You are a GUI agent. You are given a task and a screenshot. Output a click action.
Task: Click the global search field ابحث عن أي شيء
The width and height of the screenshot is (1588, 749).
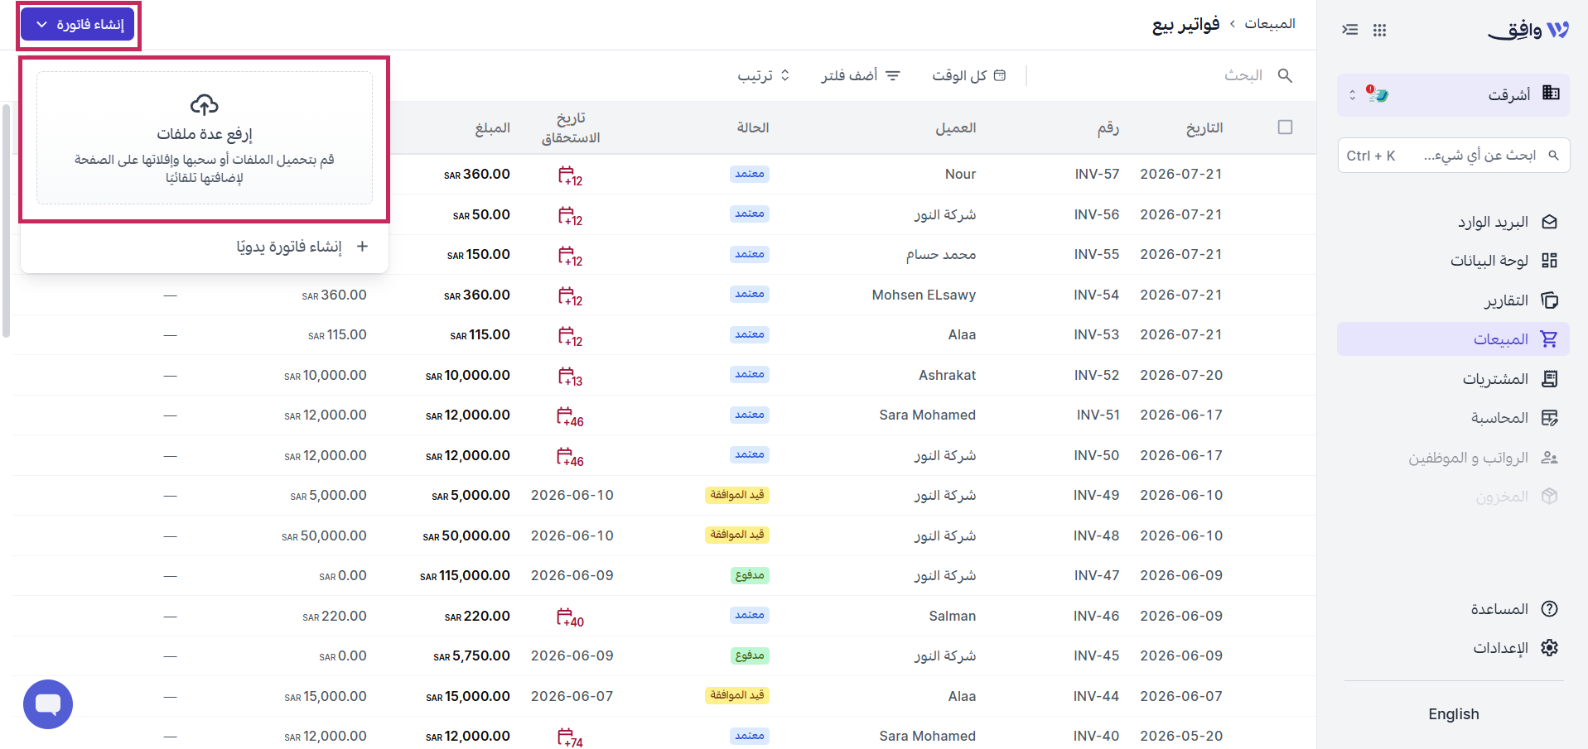1453,155
